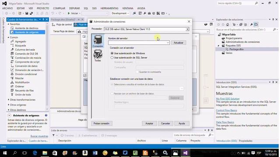Open Visual Studio quick launch search icon
The width and height of the screenshot is (280, 157).
[256, 3]
